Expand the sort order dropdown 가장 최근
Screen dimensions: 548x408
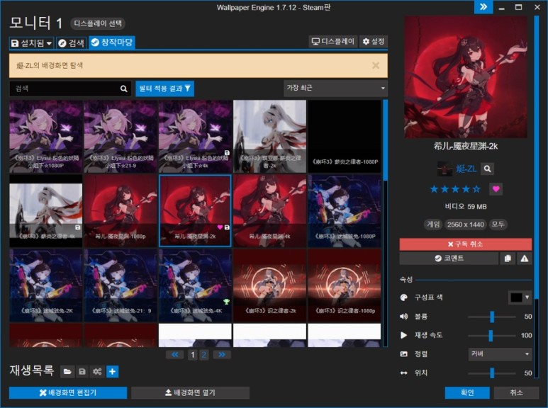tap(335, 88)
